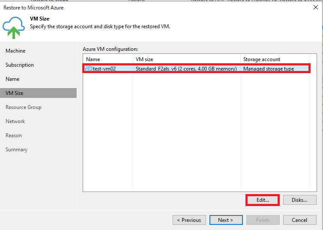Click the Edit... button

pos(263,200)
